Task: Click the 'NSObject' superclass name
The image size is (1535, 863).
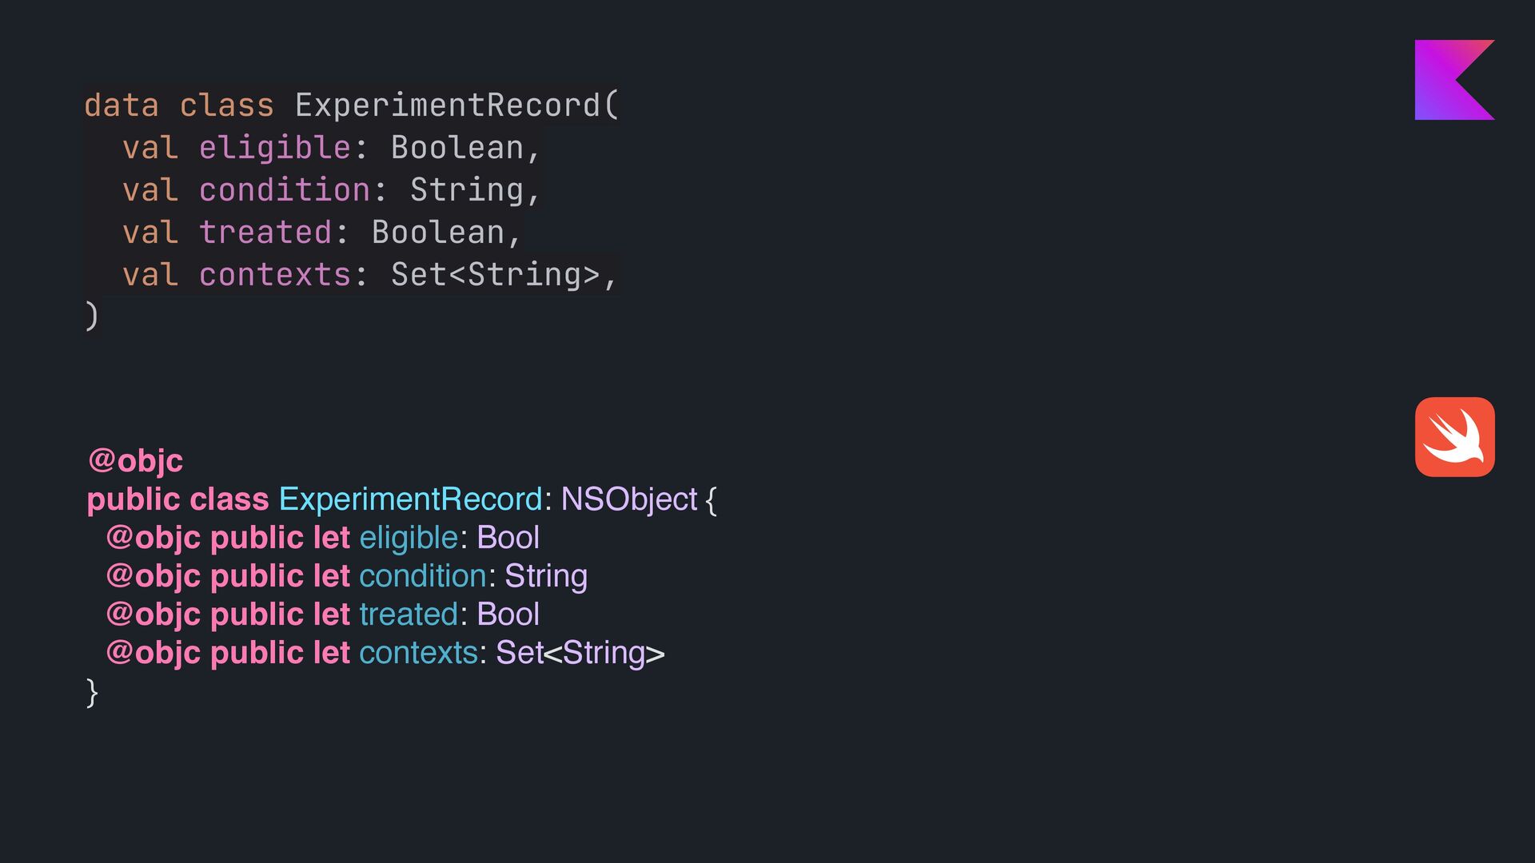Action: 629,499
